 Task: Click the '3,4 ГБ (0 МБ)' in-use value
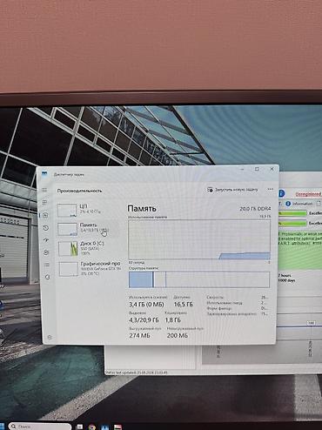click(146, 305)
